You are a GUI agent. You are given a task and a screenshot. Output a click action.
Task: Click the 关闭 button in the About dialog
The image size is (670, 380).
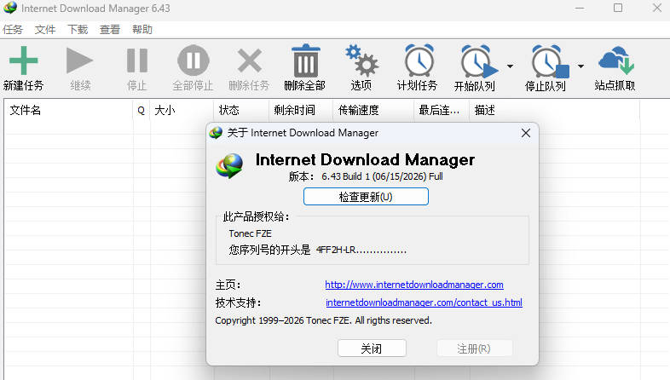(x=372, y=348)
